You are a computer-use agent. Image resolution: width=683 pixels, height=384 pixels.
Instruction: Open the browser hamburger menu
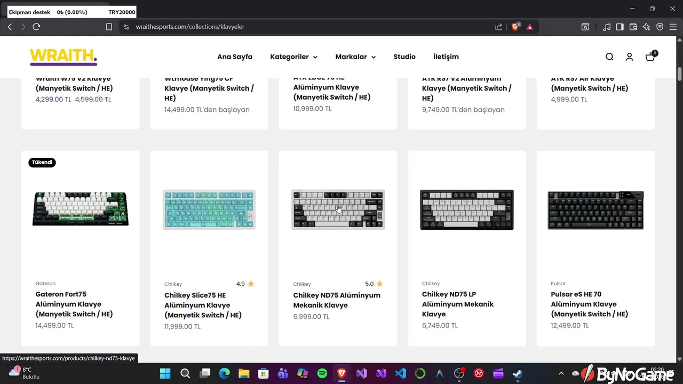[673, 27]
